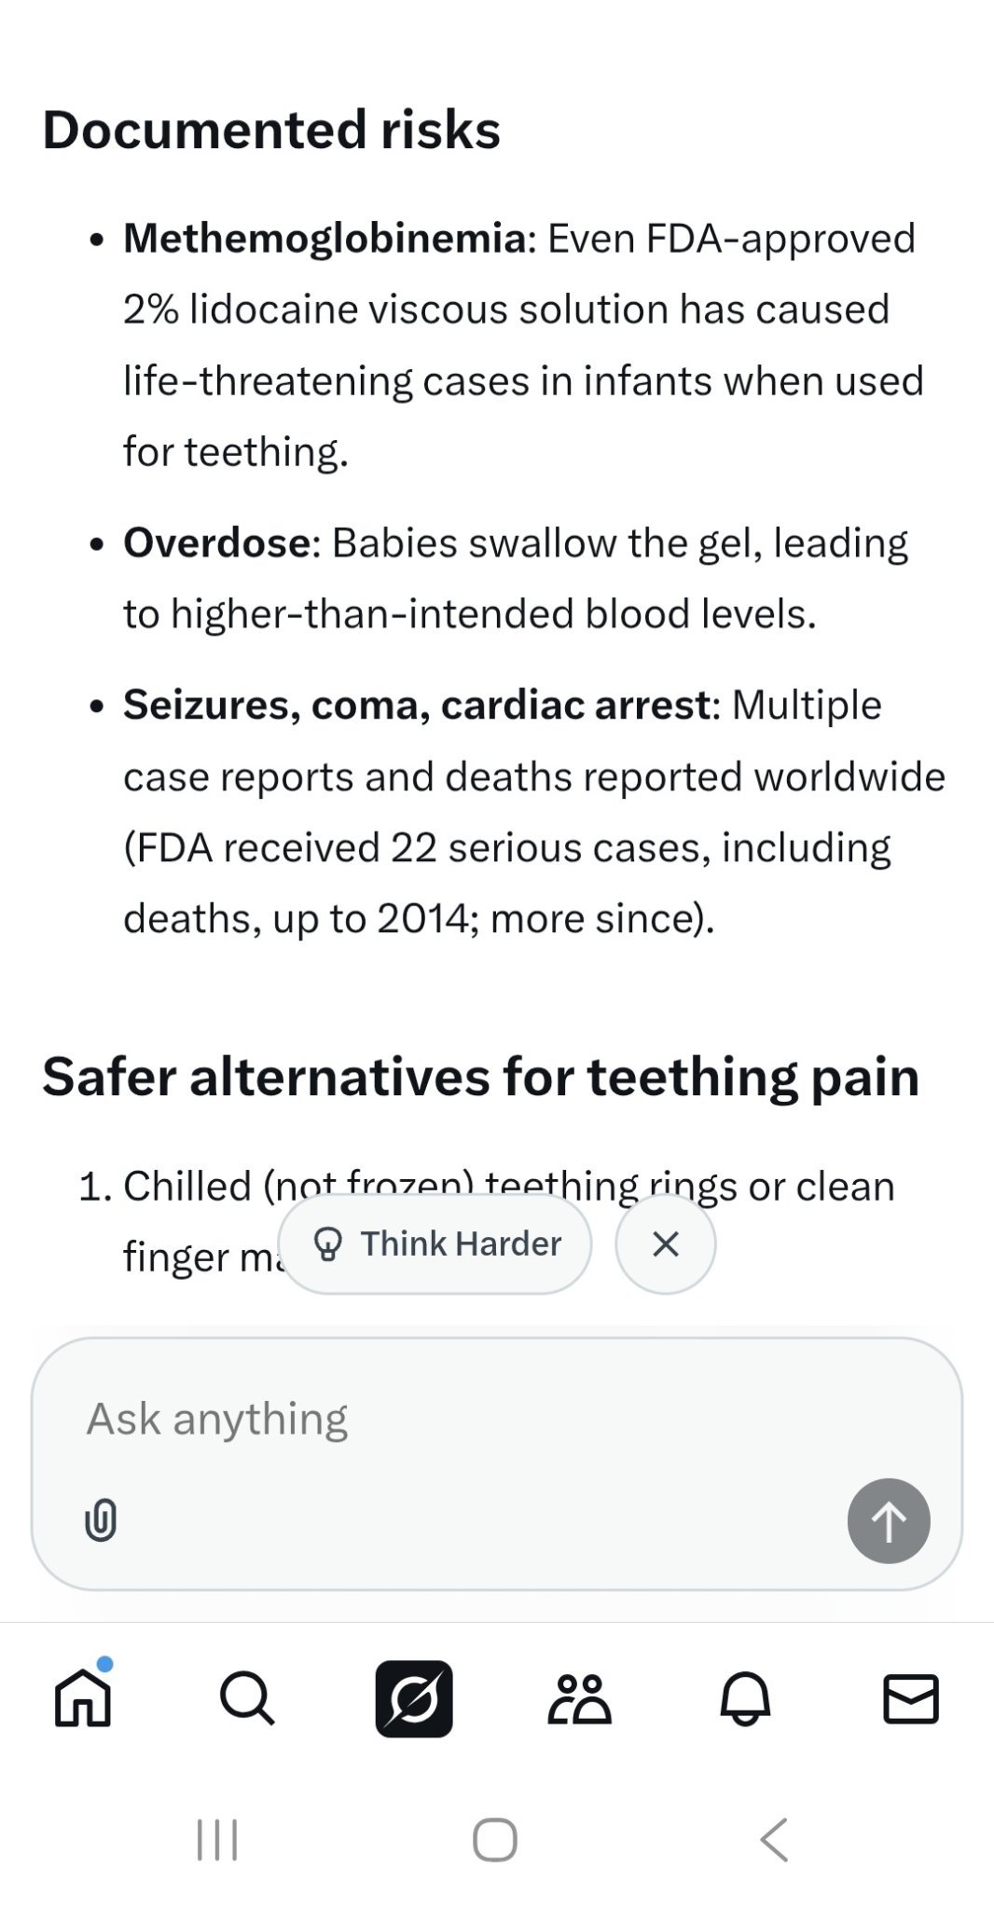Tap the bold Methemoglobinemia term

click(x=324, y=239)
